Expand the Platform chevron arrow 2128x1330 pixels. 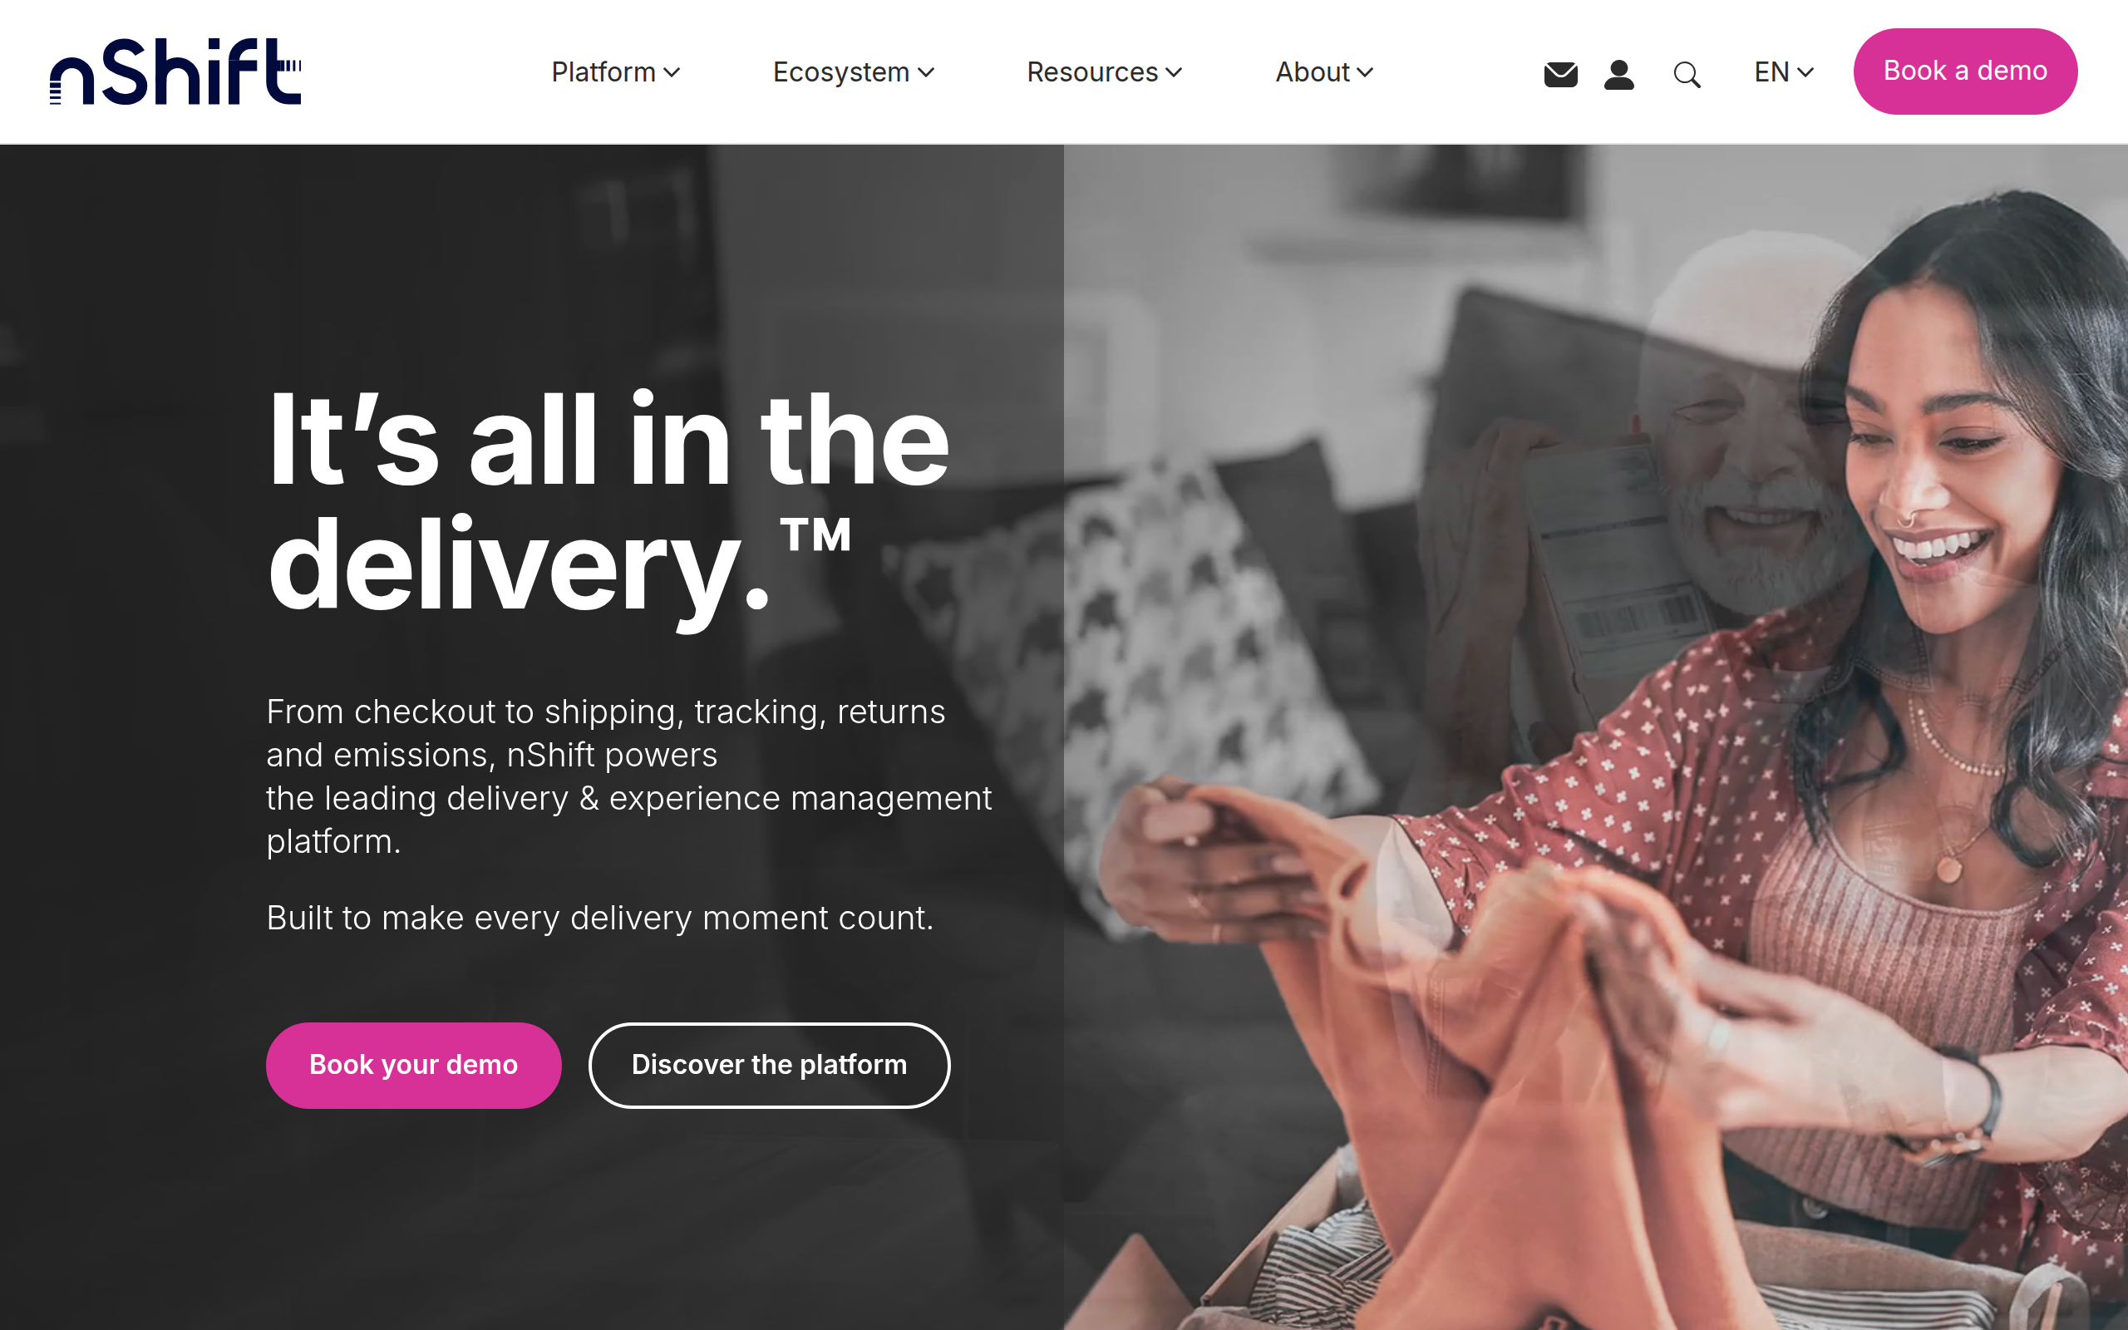pos(672,73)
